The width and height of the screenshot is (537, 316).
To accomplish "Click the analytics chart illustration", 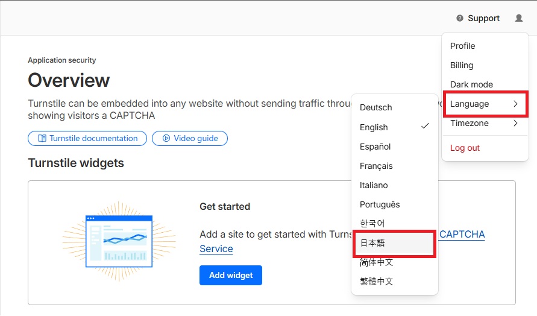I will [x=119, y=239].
